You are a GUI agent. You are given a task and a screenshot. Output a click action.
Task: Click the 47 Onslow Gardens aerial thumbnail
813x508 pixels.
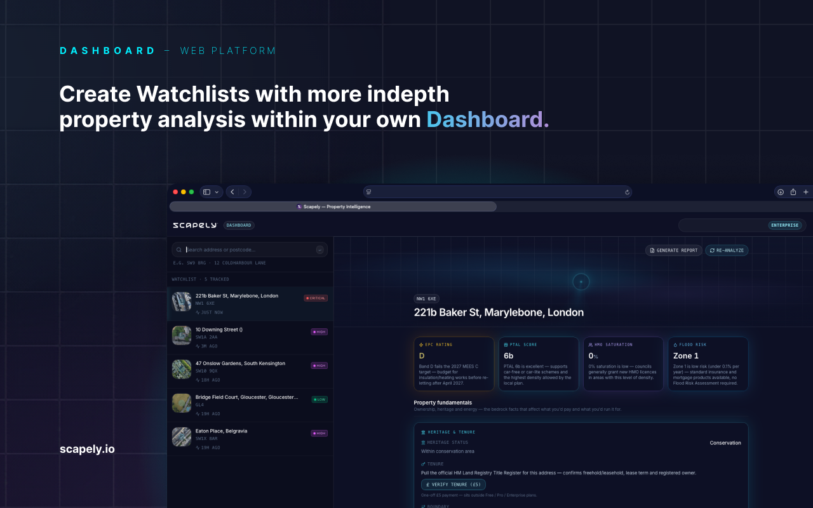pyautogui.click(x=182, y=369)
